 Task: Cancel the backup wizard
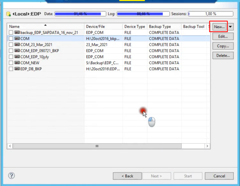click(219, 176)
